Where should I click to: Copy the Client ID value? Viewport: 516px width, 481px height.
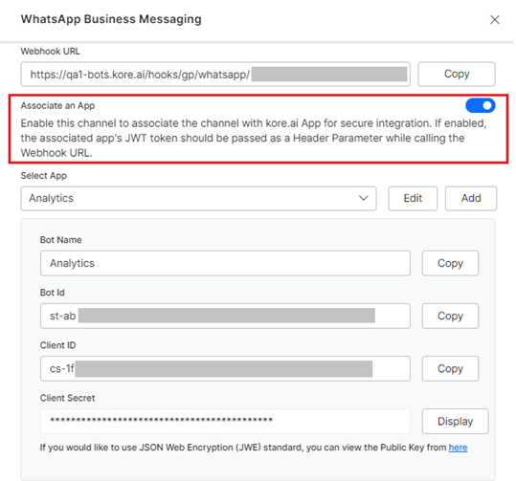[450, 368]
